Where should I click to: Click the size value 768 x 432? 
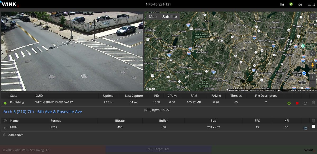click(x=213, y=127)
